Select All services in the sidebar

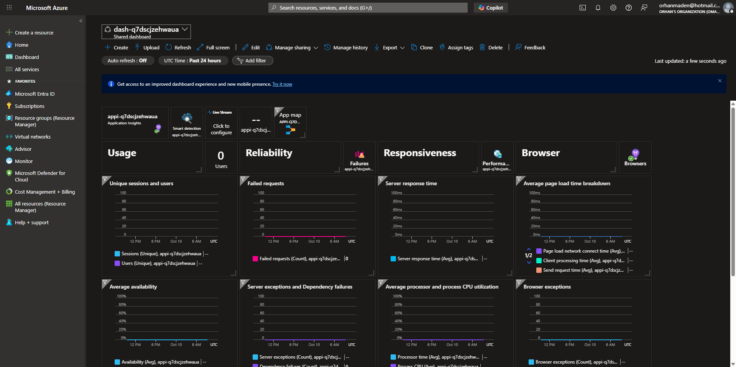coord(26,69)
